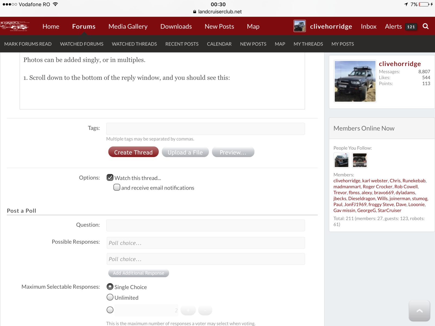Open Calendar sub-navigation link

pos(219,44)
